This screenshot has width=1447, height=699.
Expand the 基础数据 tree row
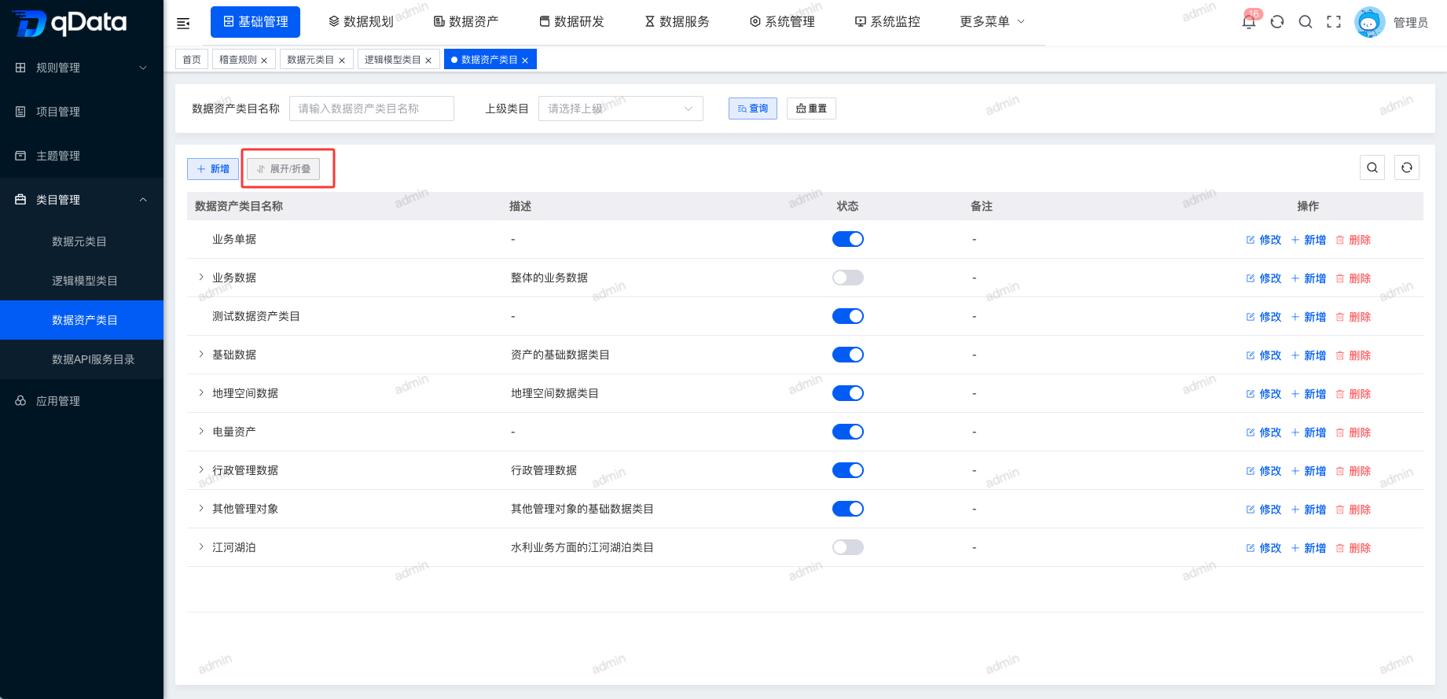tap(201, 354)
